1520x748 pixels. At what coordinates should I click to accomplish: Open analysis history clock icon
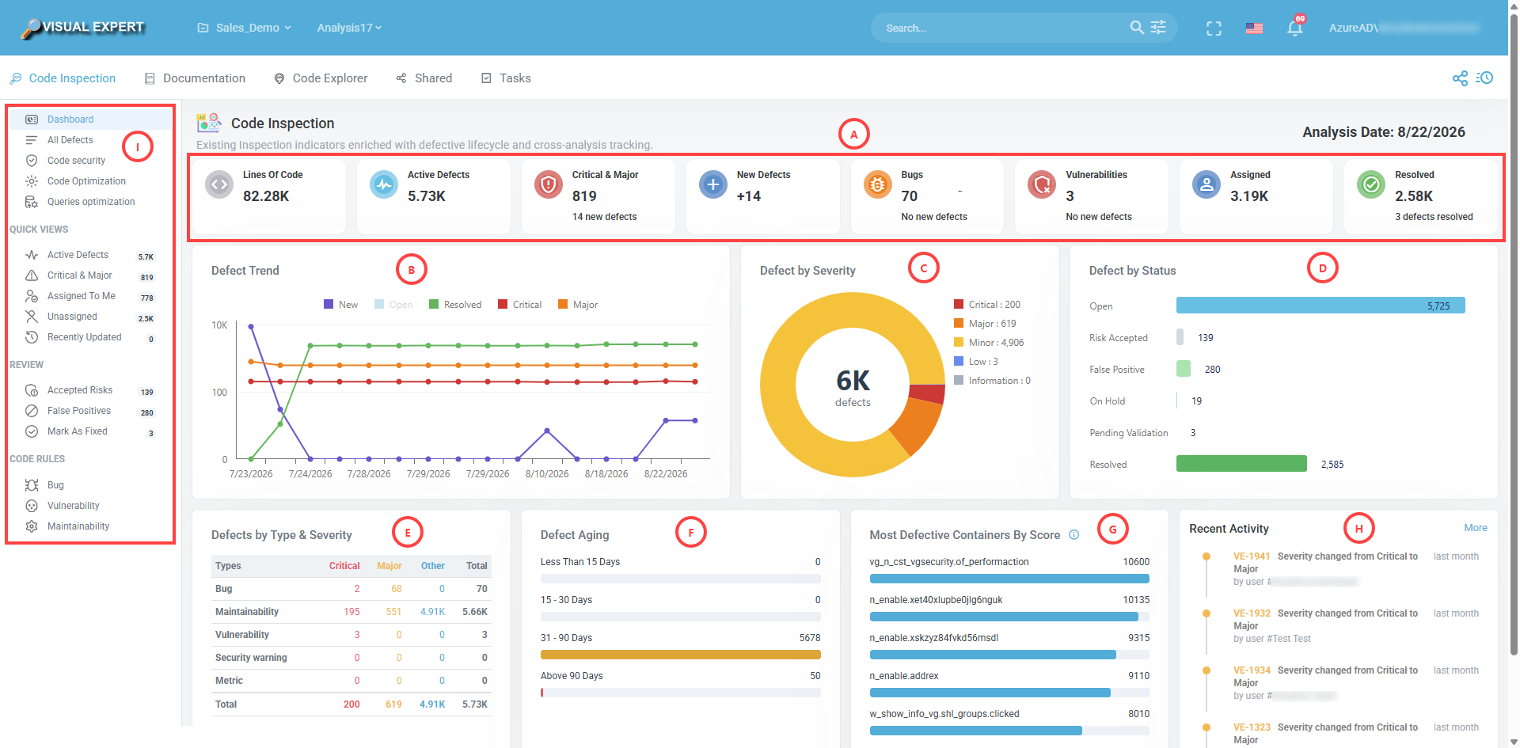coord(1484,78)
